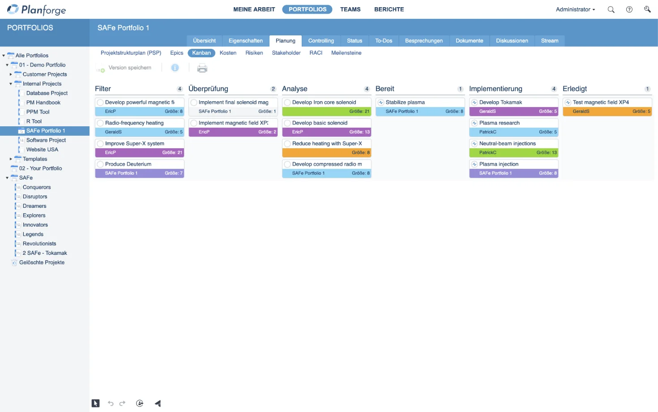Expand the Templates folder in tree

[11, 159]
